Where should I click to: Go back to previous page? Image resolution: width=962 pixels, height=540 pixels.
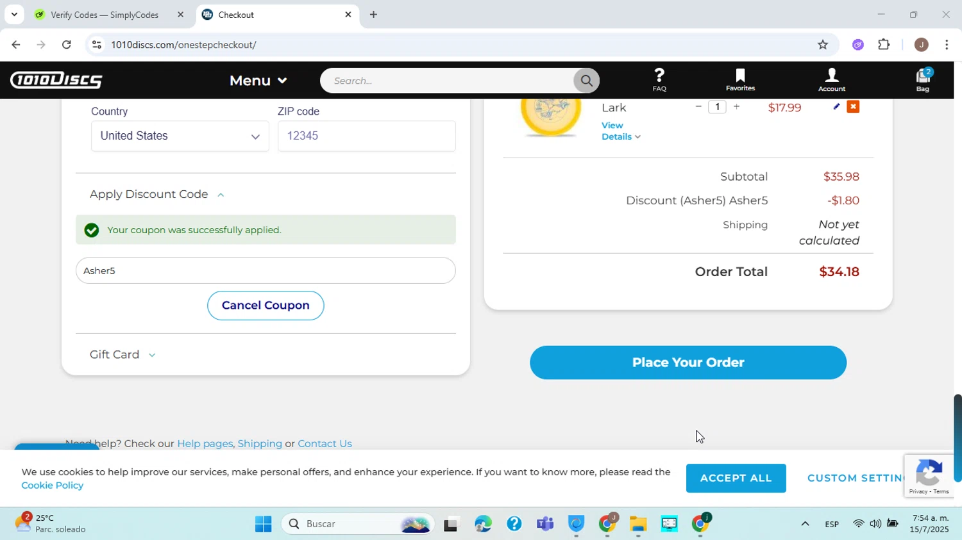(x=16, y=44)
